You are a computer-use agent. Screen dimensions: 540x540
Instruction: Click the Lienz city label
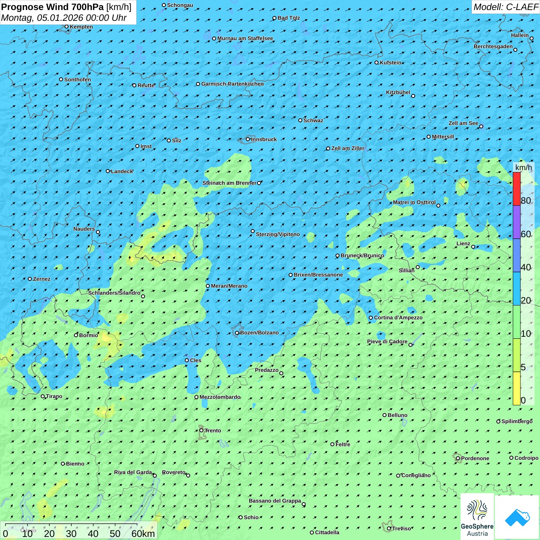[463, 243]
